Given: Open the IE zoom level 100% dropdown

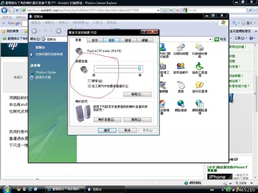Looking at the screenshot, I should (x=251, y=183).
